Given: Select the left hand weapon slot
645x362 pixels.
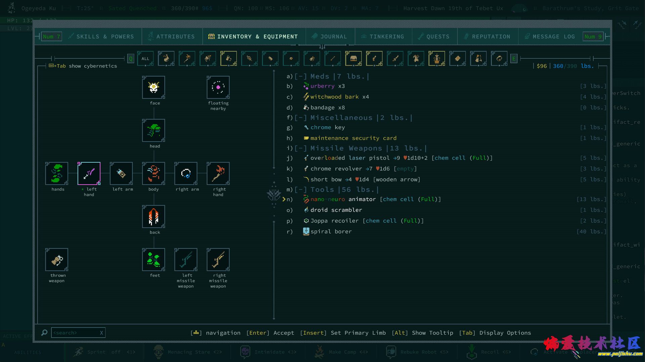Looking at the screenshot, I should pyautogui.click(x=89, y=173).
